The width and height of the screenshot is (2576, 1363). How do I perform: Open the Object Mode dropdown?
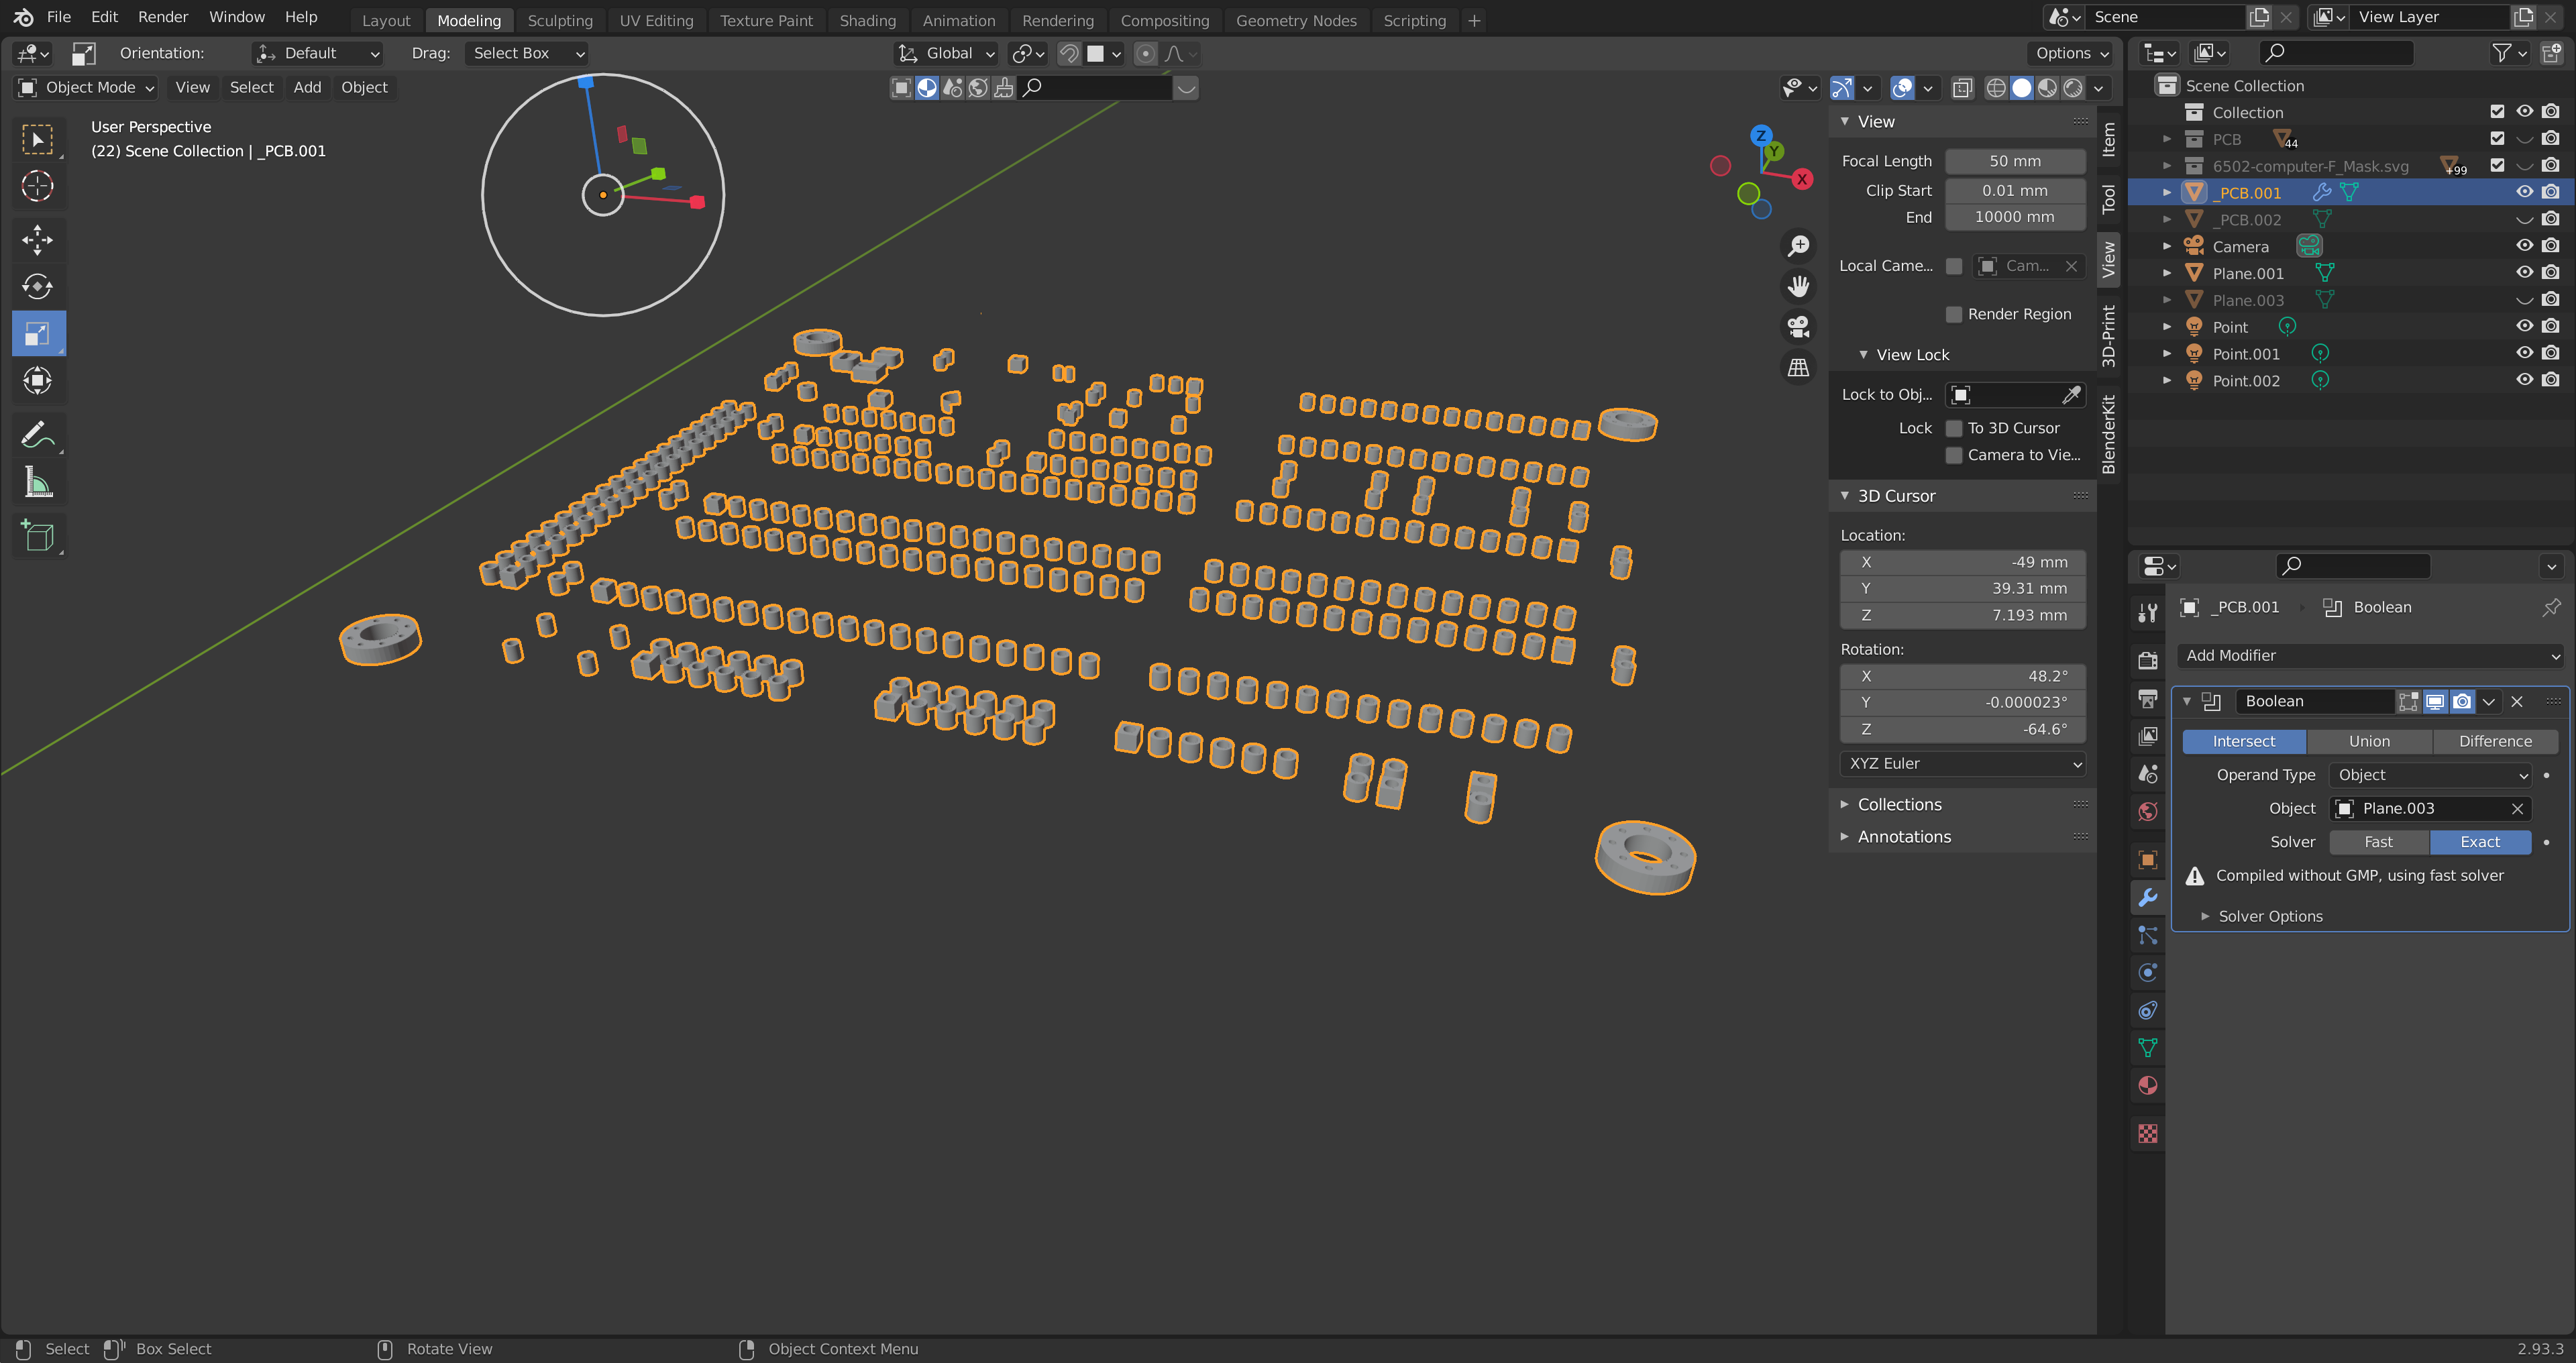click(x=87, y=87)
